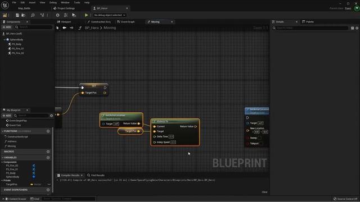This screenshot has width=360, height=202.
Task: Collapse the Functions section
Action: click(3, 131)
